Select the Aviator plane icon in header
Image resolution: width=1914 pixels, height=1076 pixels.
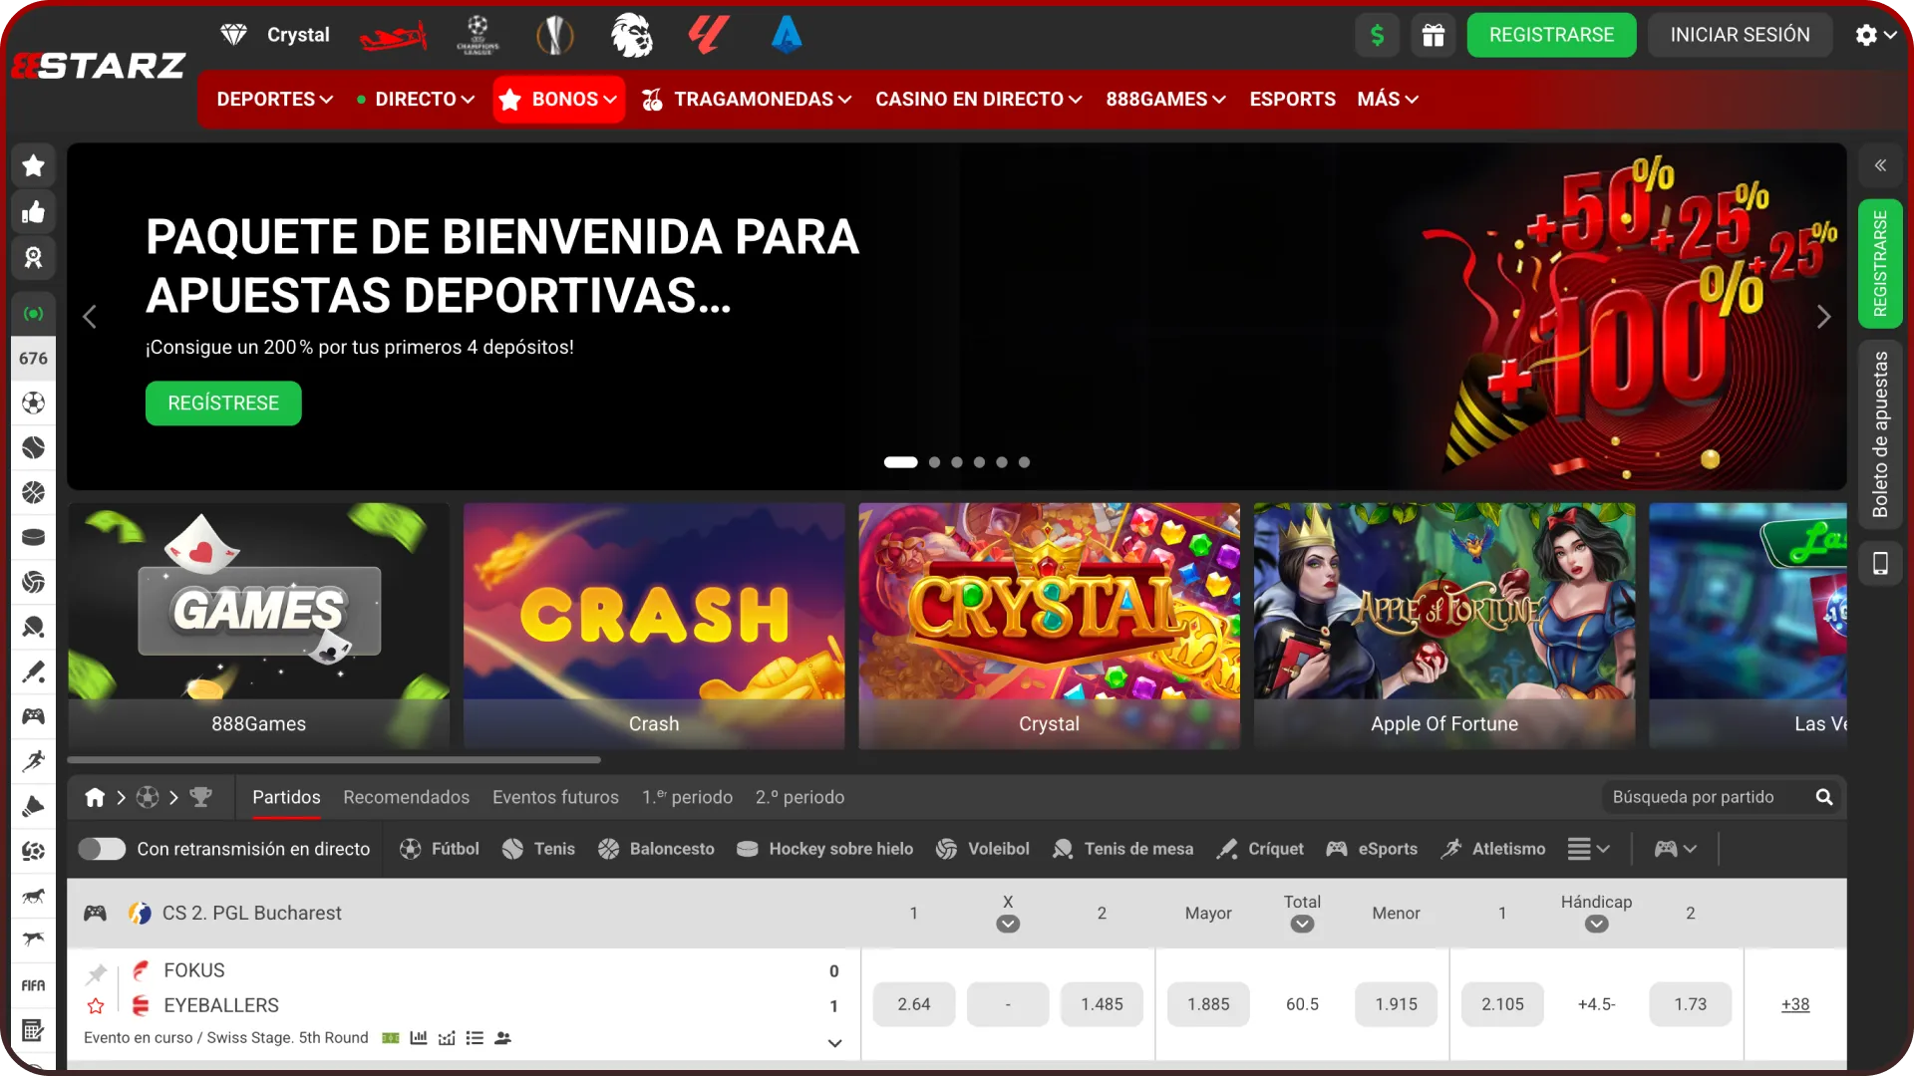[394, 34]
